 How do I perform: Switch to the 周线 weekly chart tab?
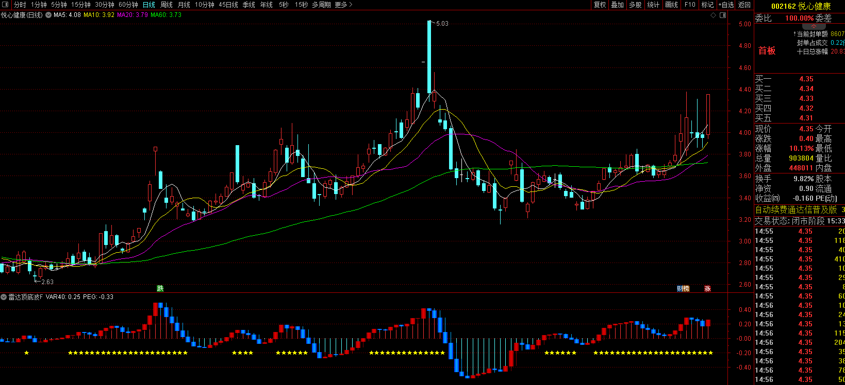166,5
